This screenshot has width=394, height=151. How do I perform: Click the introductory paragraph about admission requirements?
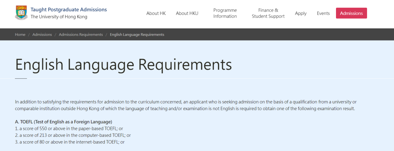click(186, 105)
